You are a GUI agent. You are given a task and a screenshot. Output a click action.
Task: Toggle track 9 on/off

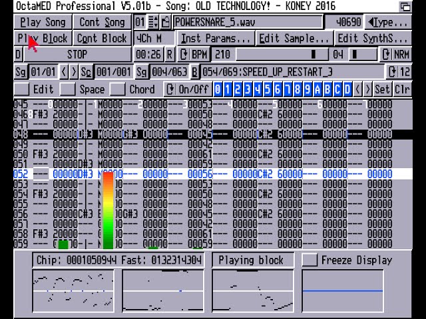click(x=308, y=89)
